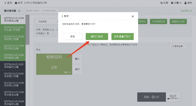Open the 设置 settings dropdown
Screen dimensions: 196x106
tap(176, 3)
